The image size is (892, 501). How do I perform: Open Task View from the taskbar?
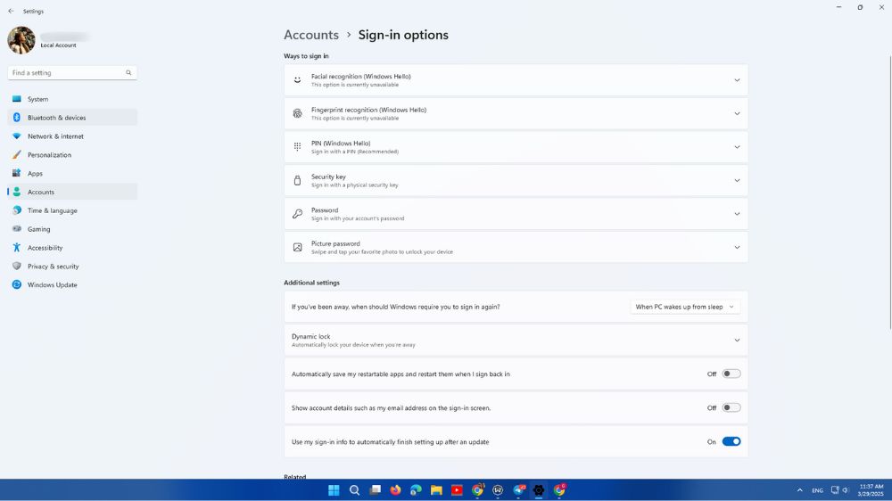(375, 490)
